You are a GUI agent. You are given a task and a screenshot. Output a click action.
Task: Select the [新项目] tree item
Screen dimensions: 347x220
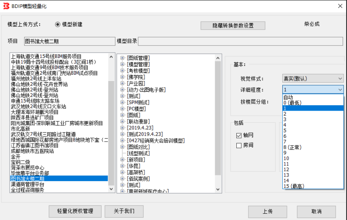coord(136,159)
